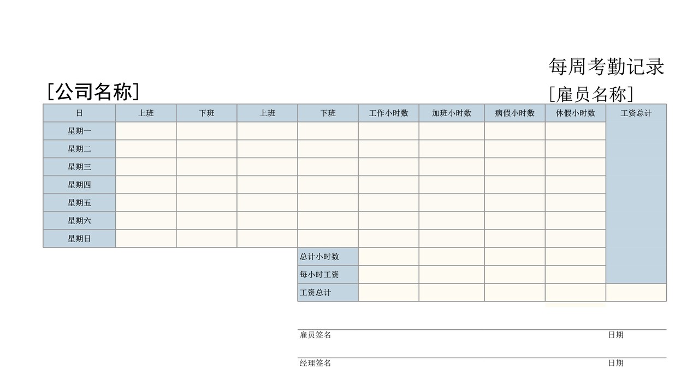Select the 星期三 row label cell

(x=79, y=167)
